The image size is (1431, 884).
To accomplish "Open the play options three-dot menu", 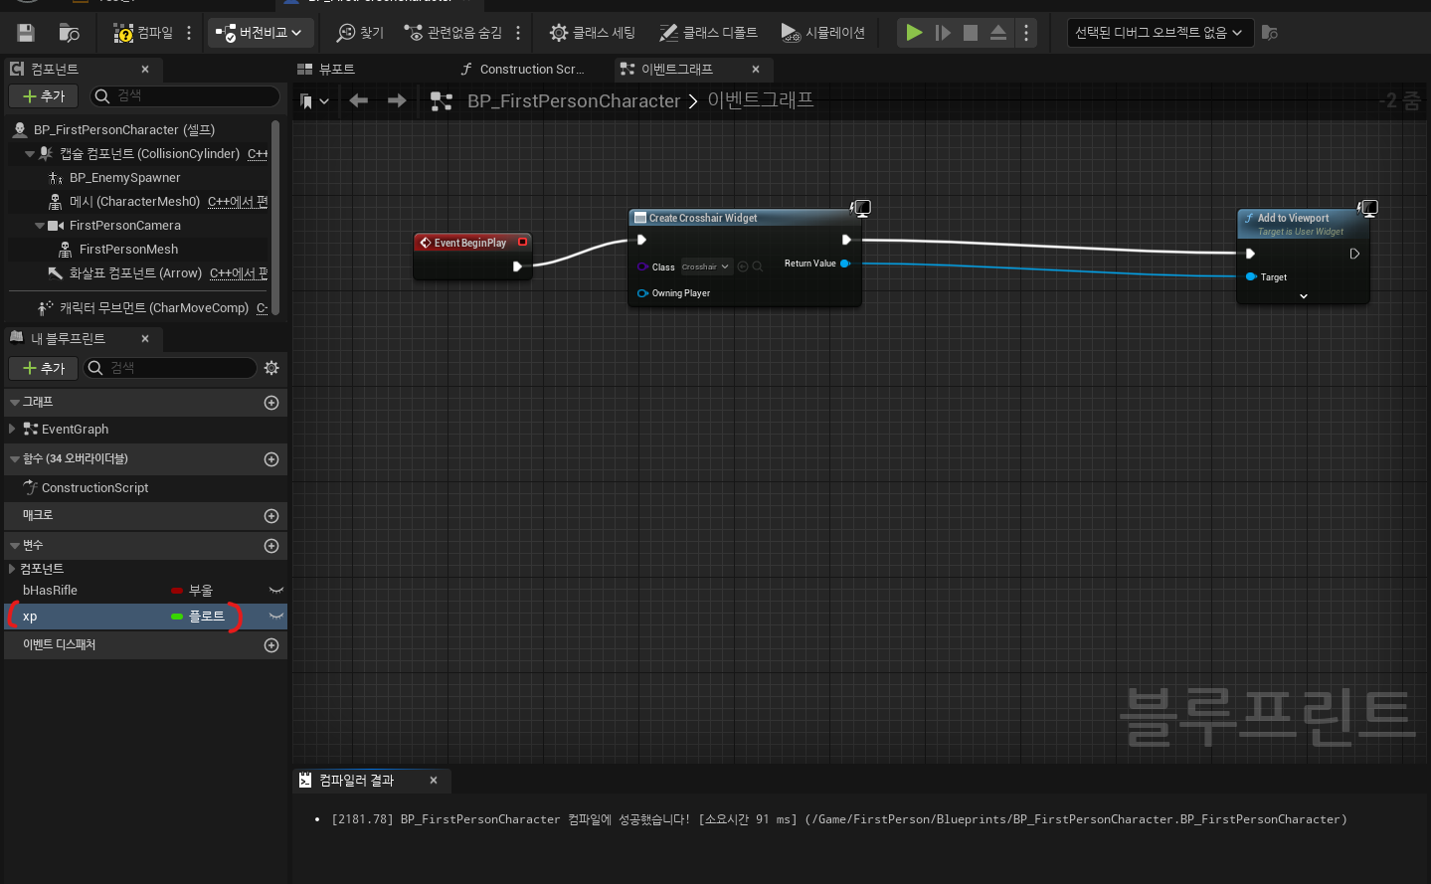I will click(x=1026, y=33).
